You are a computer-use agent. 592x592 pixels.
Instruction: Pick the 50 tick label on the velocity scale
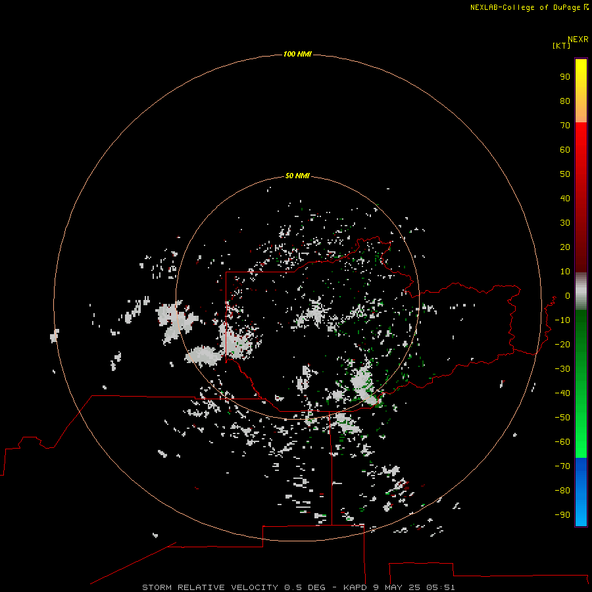565,174
